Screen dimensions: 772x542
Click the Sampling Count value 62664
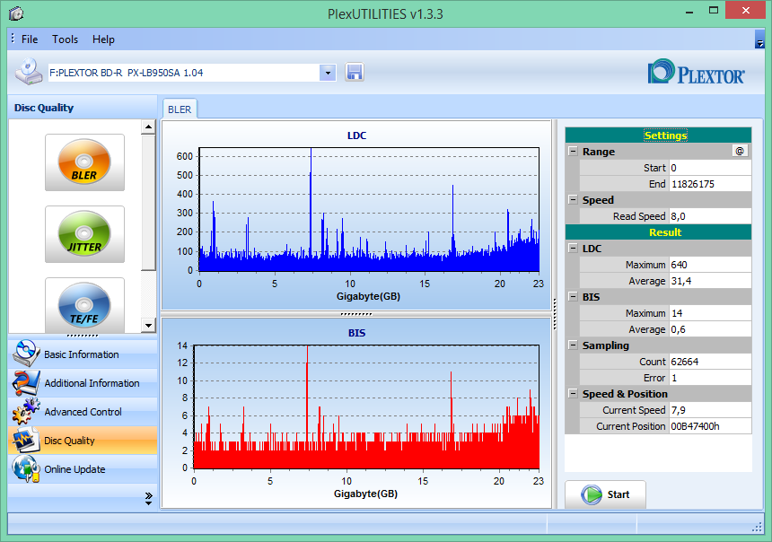[x=709, y=362]
